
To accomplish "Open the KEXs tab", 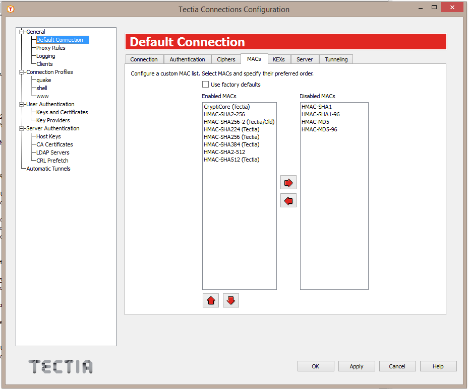I will [x=279, y=59].
